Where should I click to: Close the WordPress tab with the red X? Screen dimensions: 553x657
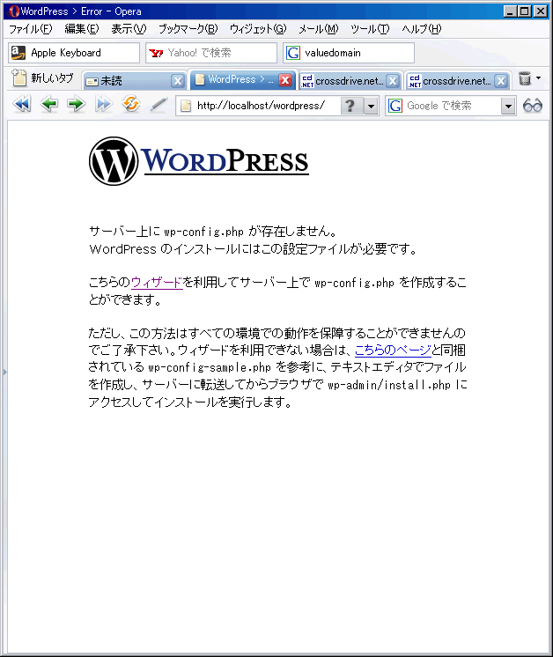[x=285, y=80]
